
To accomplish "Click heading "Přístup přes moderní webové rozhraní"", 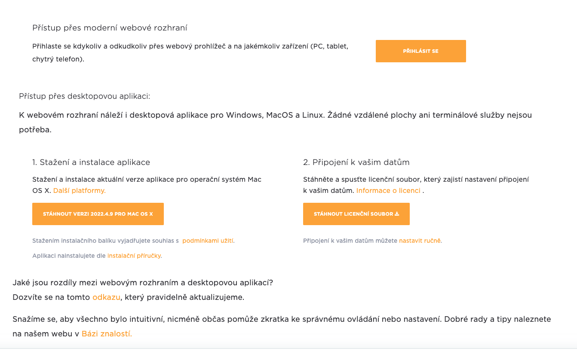I will click(110, 28).
